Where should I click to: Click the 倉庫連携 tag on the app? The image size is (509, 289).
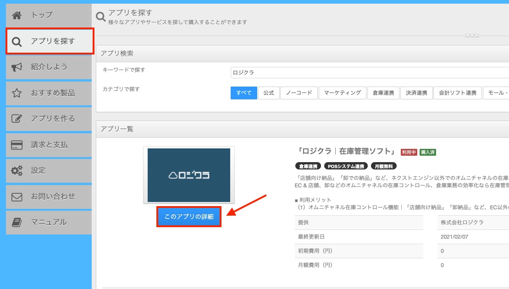point(308,166)
